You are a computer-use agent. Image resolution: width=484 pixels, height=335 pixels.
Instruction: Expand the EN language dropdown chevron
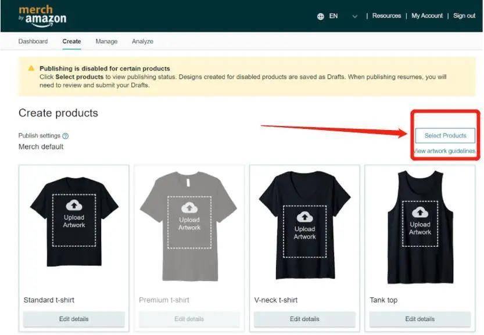click(355, 16)
